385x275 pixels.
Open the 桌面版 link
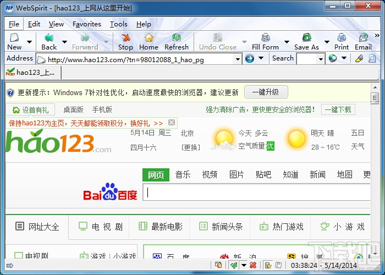[73, 109]
